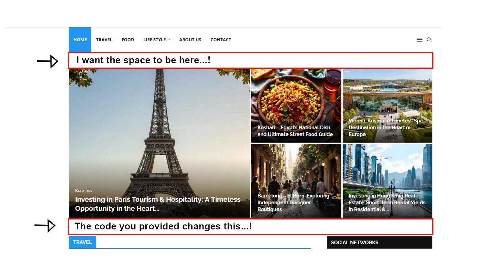Viewport: 497px width, 279px height.
Task: Navigate to the Contact page
Action: [x=221, y=40]
